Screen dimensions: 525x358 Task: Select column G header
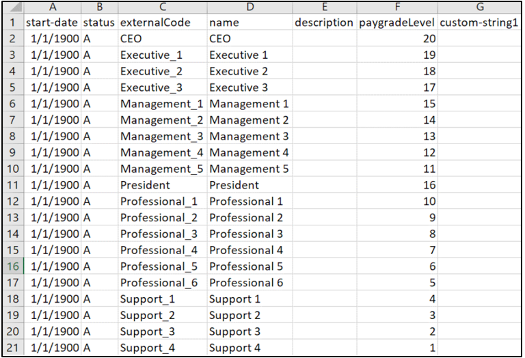(x=479, y=8)
